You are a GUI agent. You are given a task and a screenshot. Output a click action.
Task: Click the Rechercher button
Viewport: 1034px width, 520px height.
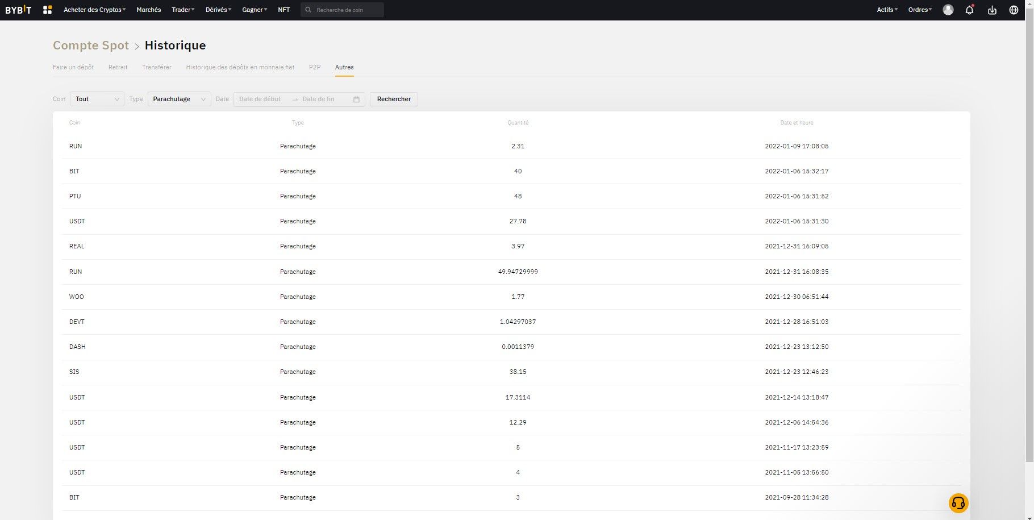point(394,99)
